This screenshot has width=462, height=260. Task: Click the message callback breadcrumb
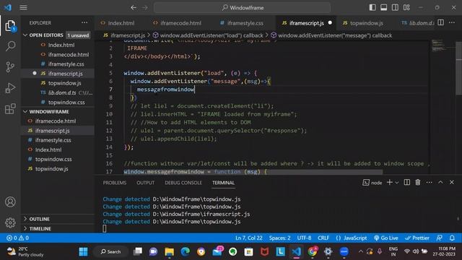pos(331,35)
